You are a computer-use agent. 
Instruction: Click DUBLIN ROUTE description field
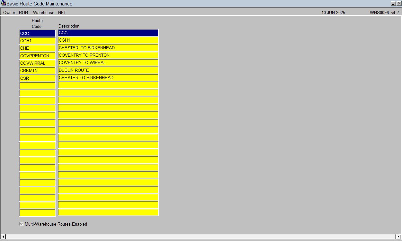coord(108,70)
